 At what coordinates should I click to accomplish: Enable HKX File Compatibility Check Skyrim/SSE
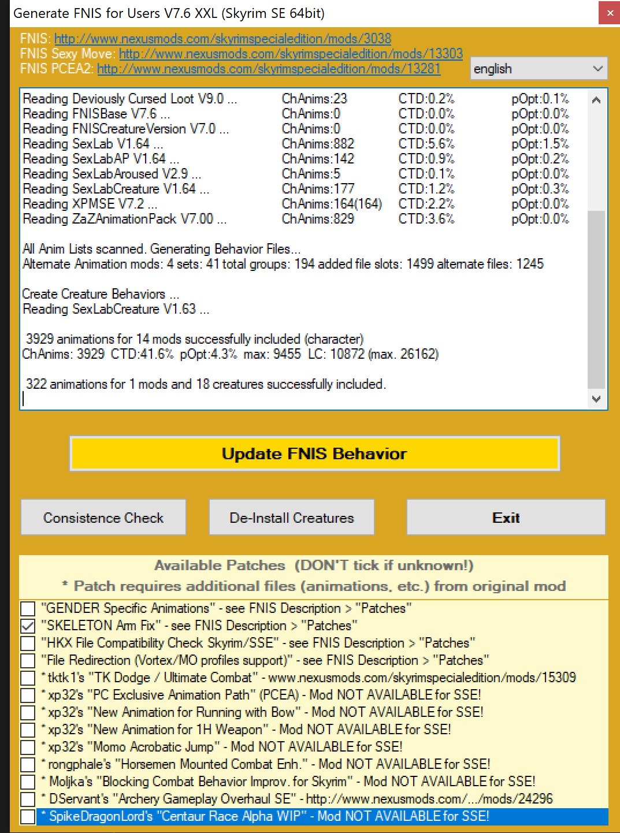pos(27,642)
